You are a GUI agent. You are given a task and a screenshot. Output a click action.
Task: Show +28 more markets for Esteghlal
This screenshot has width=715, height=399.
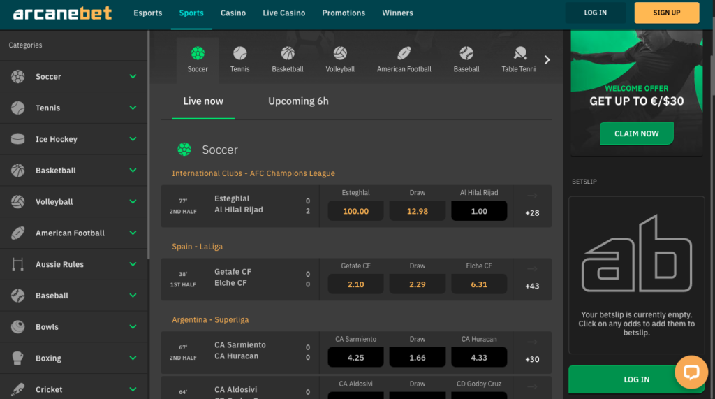(x=532, y=213)
